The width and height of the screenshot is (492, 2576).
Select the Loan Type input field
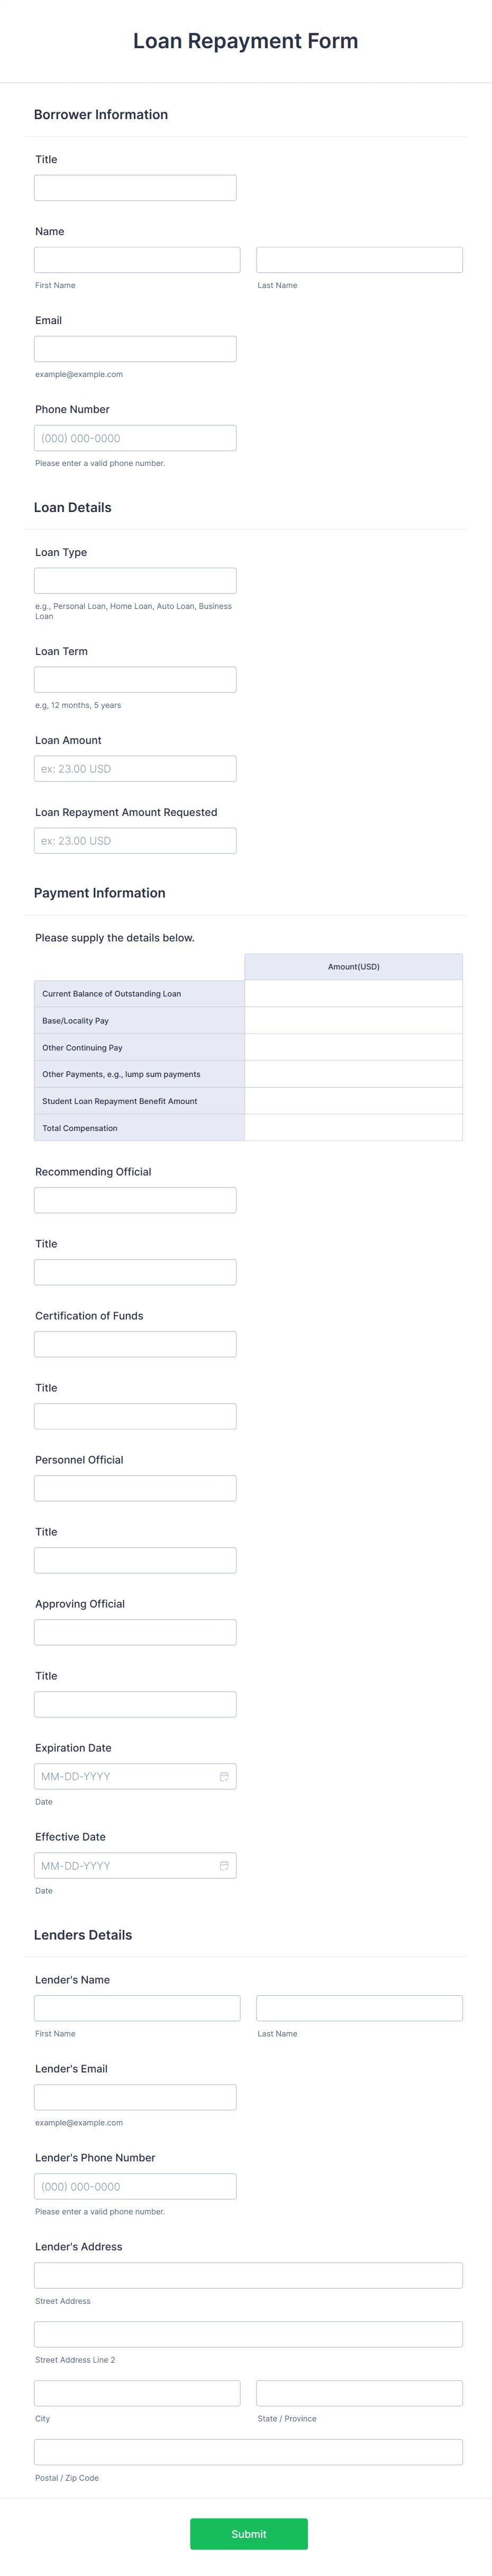click(x=134, y=580)
